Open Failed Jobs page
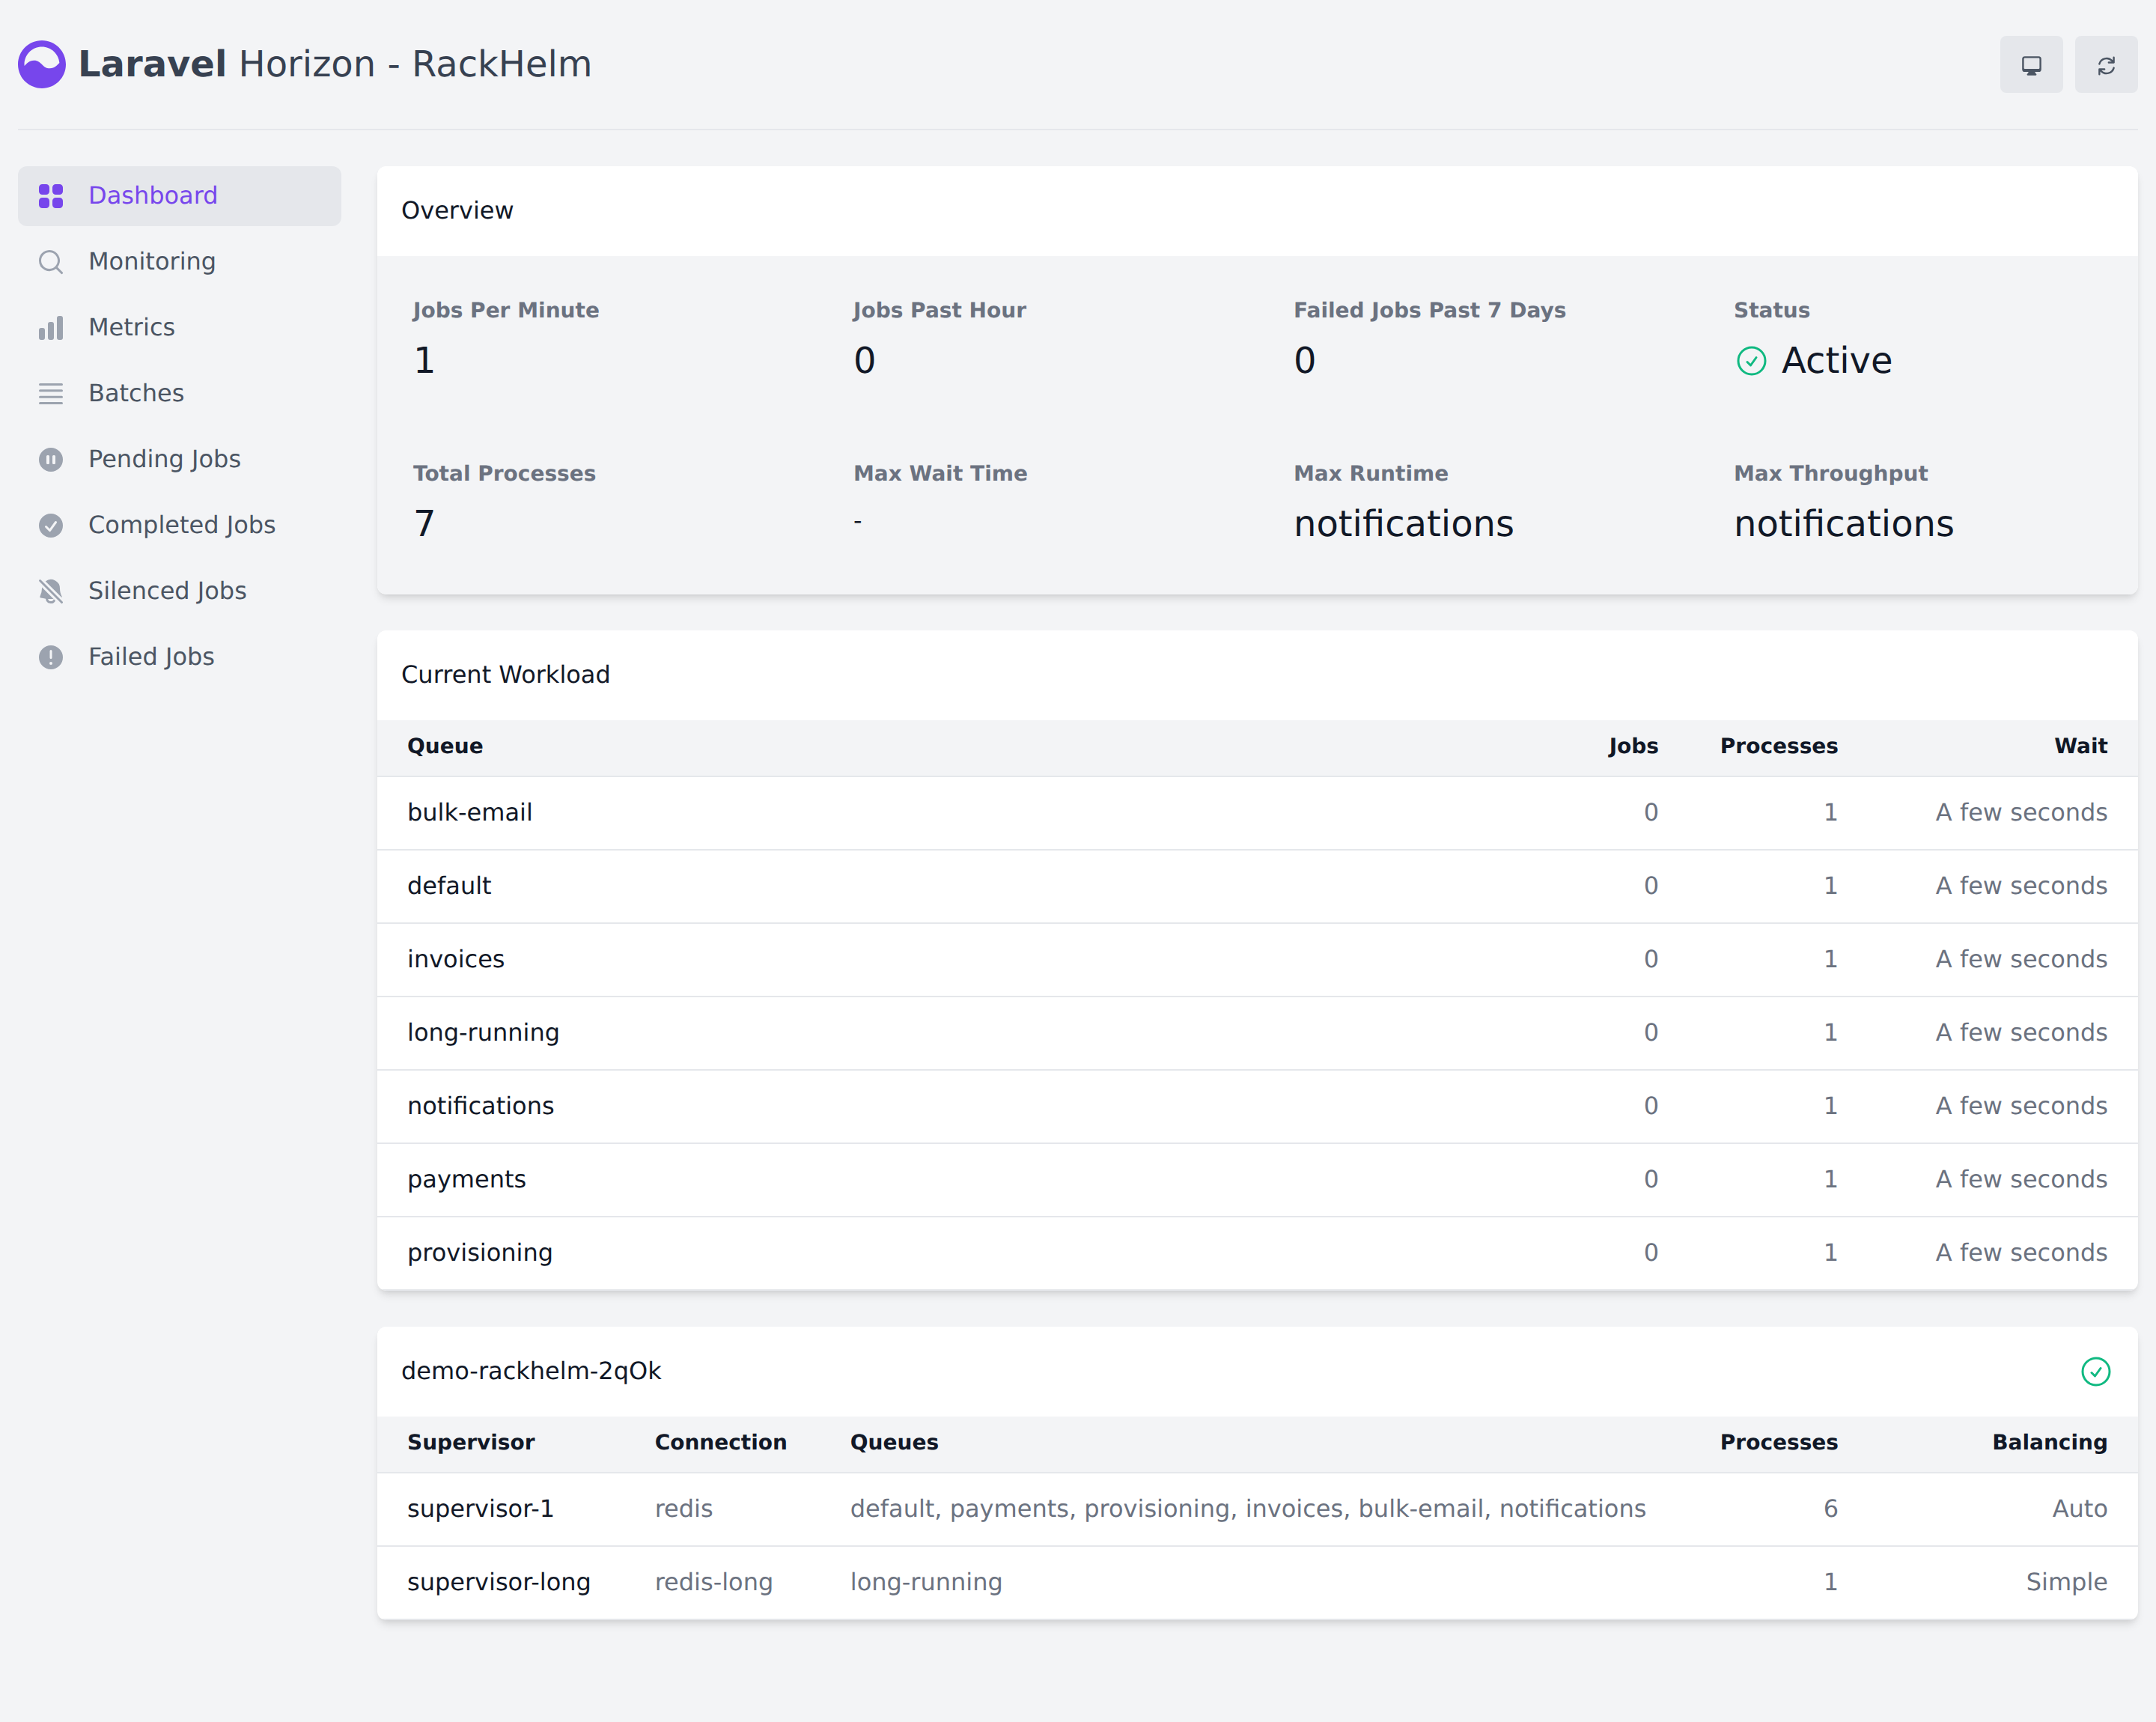 pyautogui.click(x=179, y=658)
